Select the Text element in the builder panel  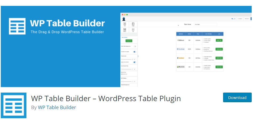(125, 24)
